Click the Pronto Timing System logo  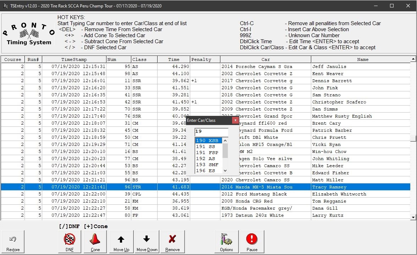click(29, 34)
